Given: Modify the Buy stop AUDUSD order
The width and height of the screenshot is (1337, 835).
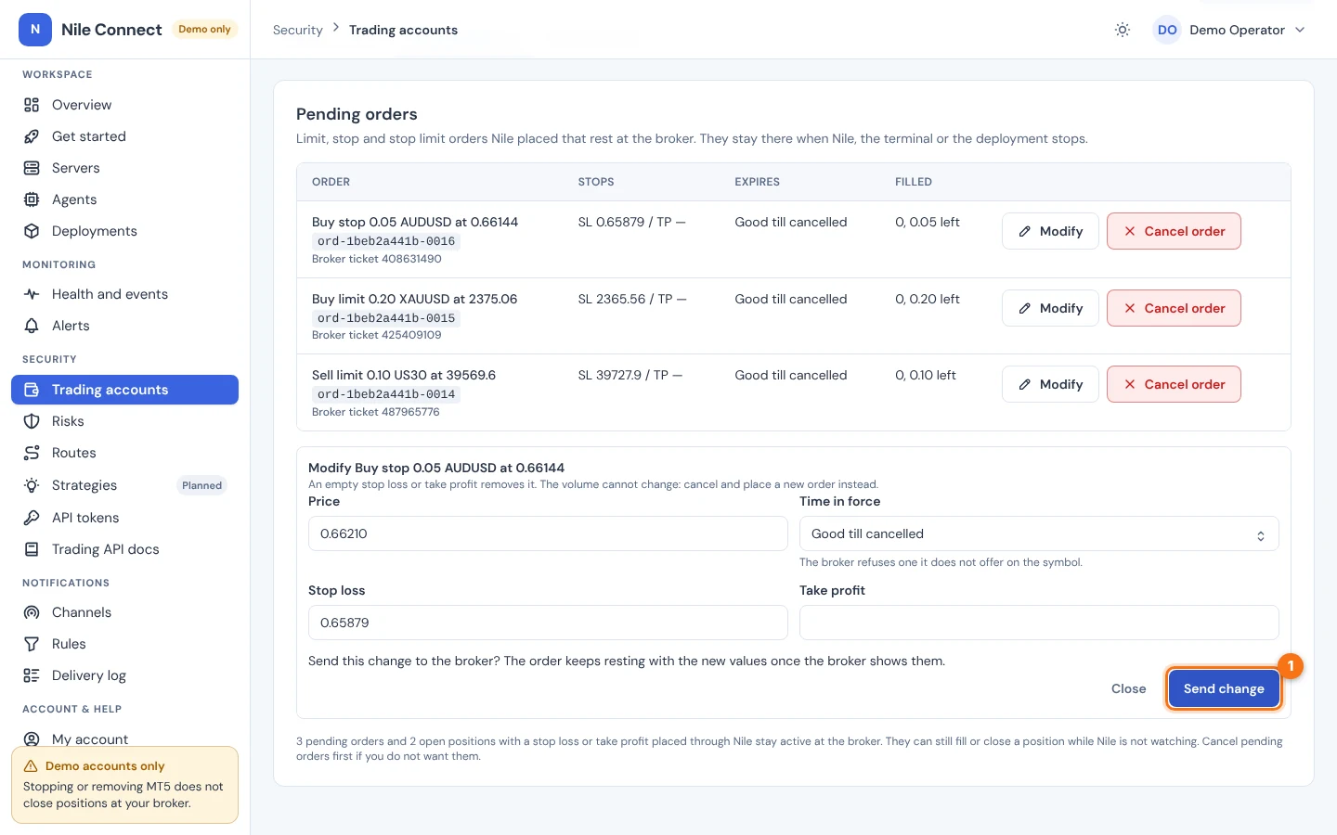Looking at the screenshot, I should 1050,231.
